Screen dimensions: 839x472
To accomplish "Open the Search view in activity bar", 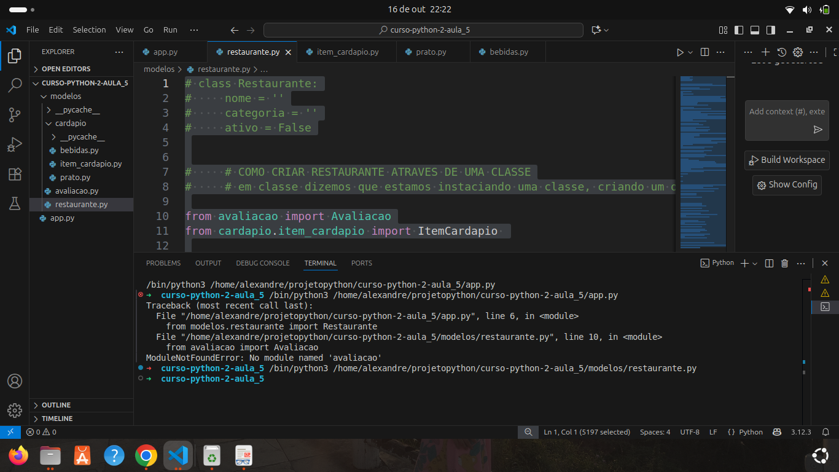I will [x=15, y=85].
